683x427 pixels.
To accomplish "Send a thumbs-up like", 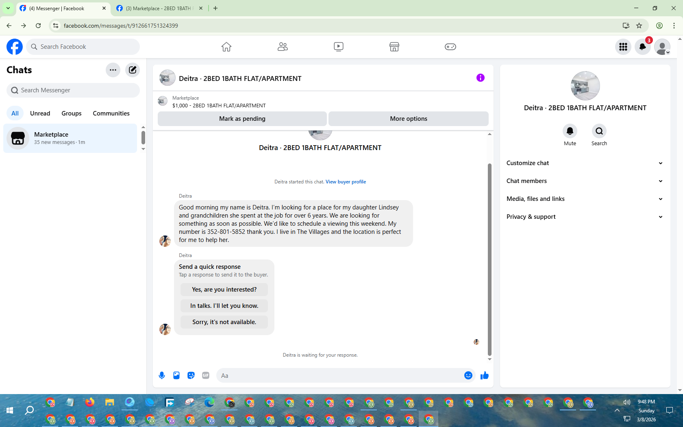I will point(485,375).
